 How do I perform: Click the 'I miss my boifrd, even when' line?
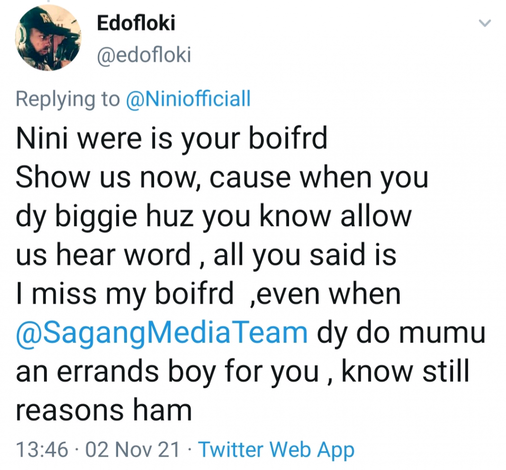pos(208,294)
